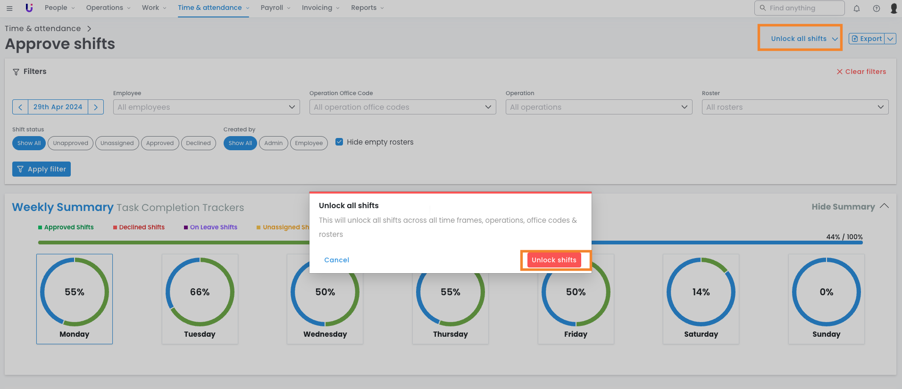
Task: Click the purple U home logo
Action: [29, 8]
